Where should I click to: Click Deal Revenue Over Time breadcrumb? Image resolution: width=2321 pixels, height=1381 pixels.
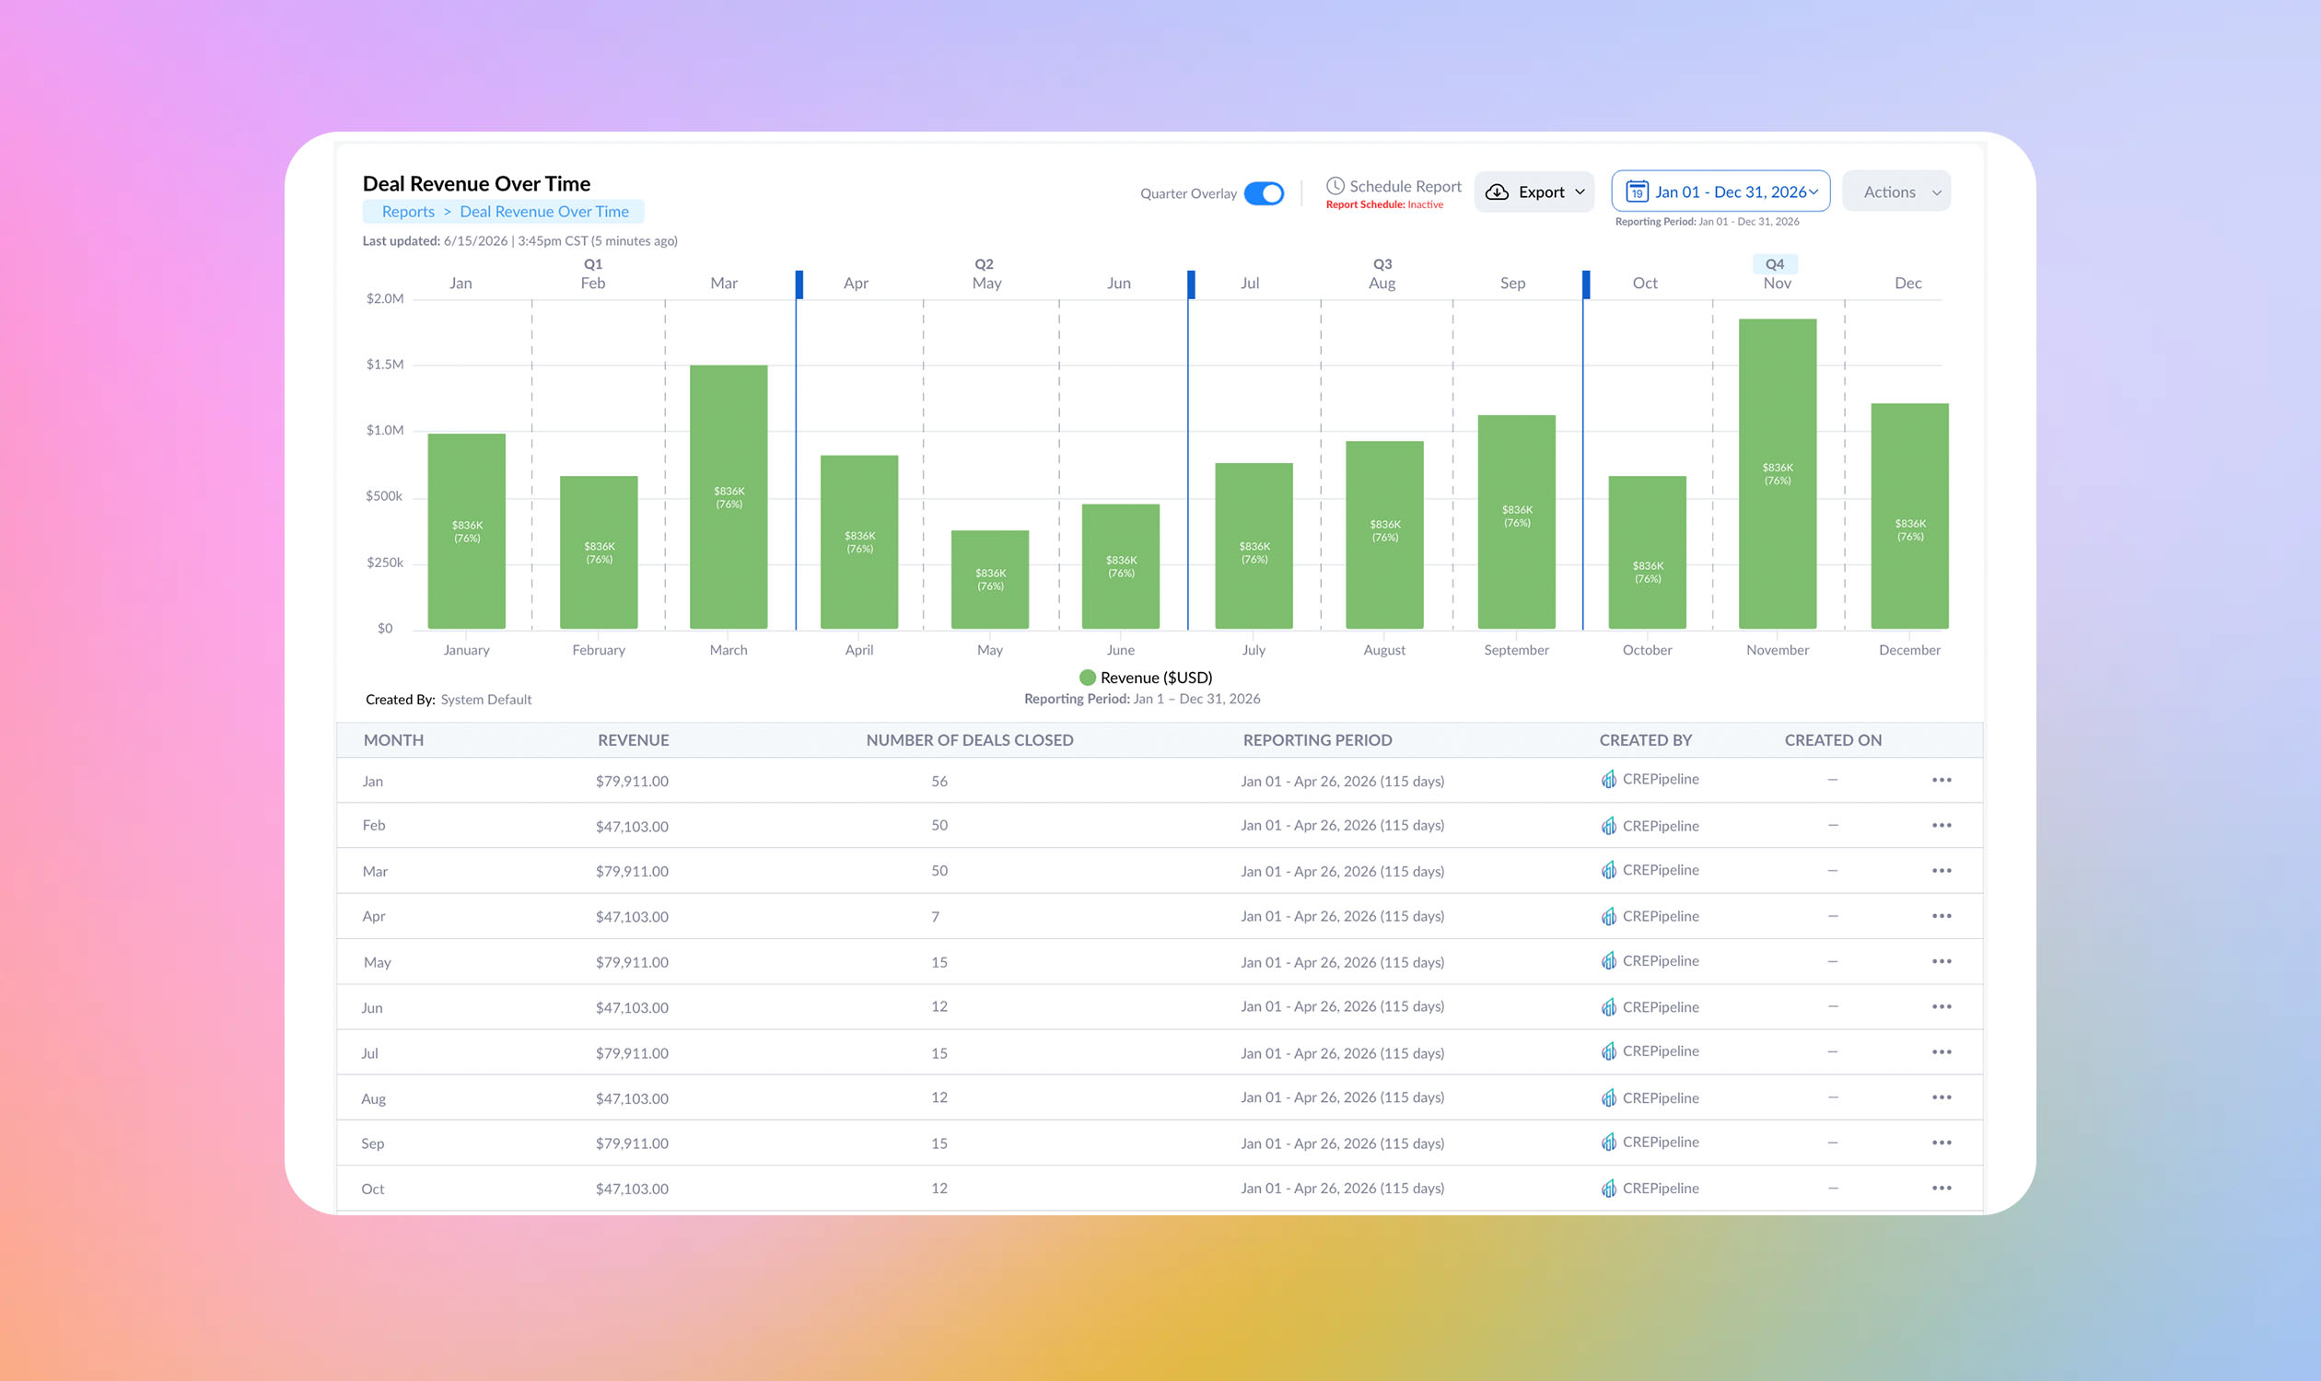click(544, 211)
